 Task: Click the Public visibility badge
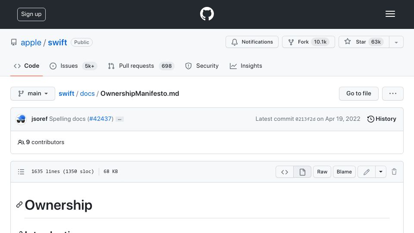[x=82, y=42]
